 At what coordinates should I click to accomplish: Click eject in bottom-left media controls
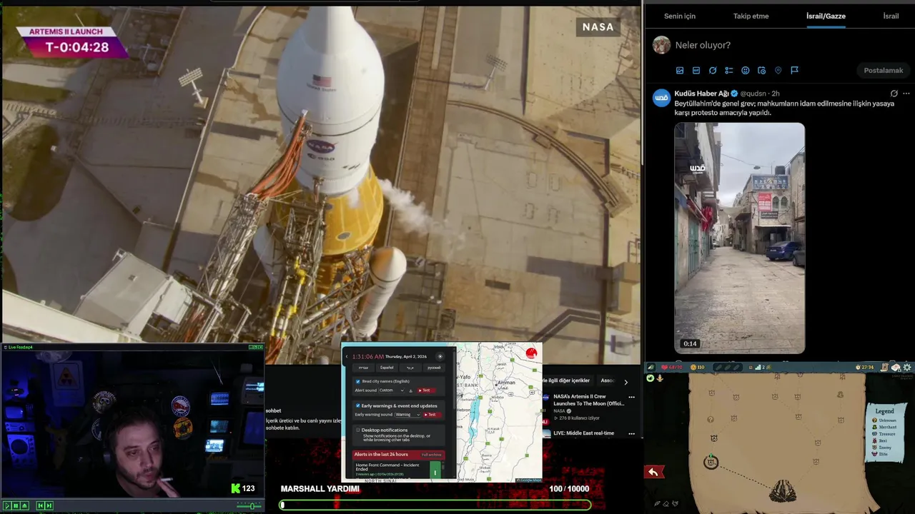pos(24,505)
